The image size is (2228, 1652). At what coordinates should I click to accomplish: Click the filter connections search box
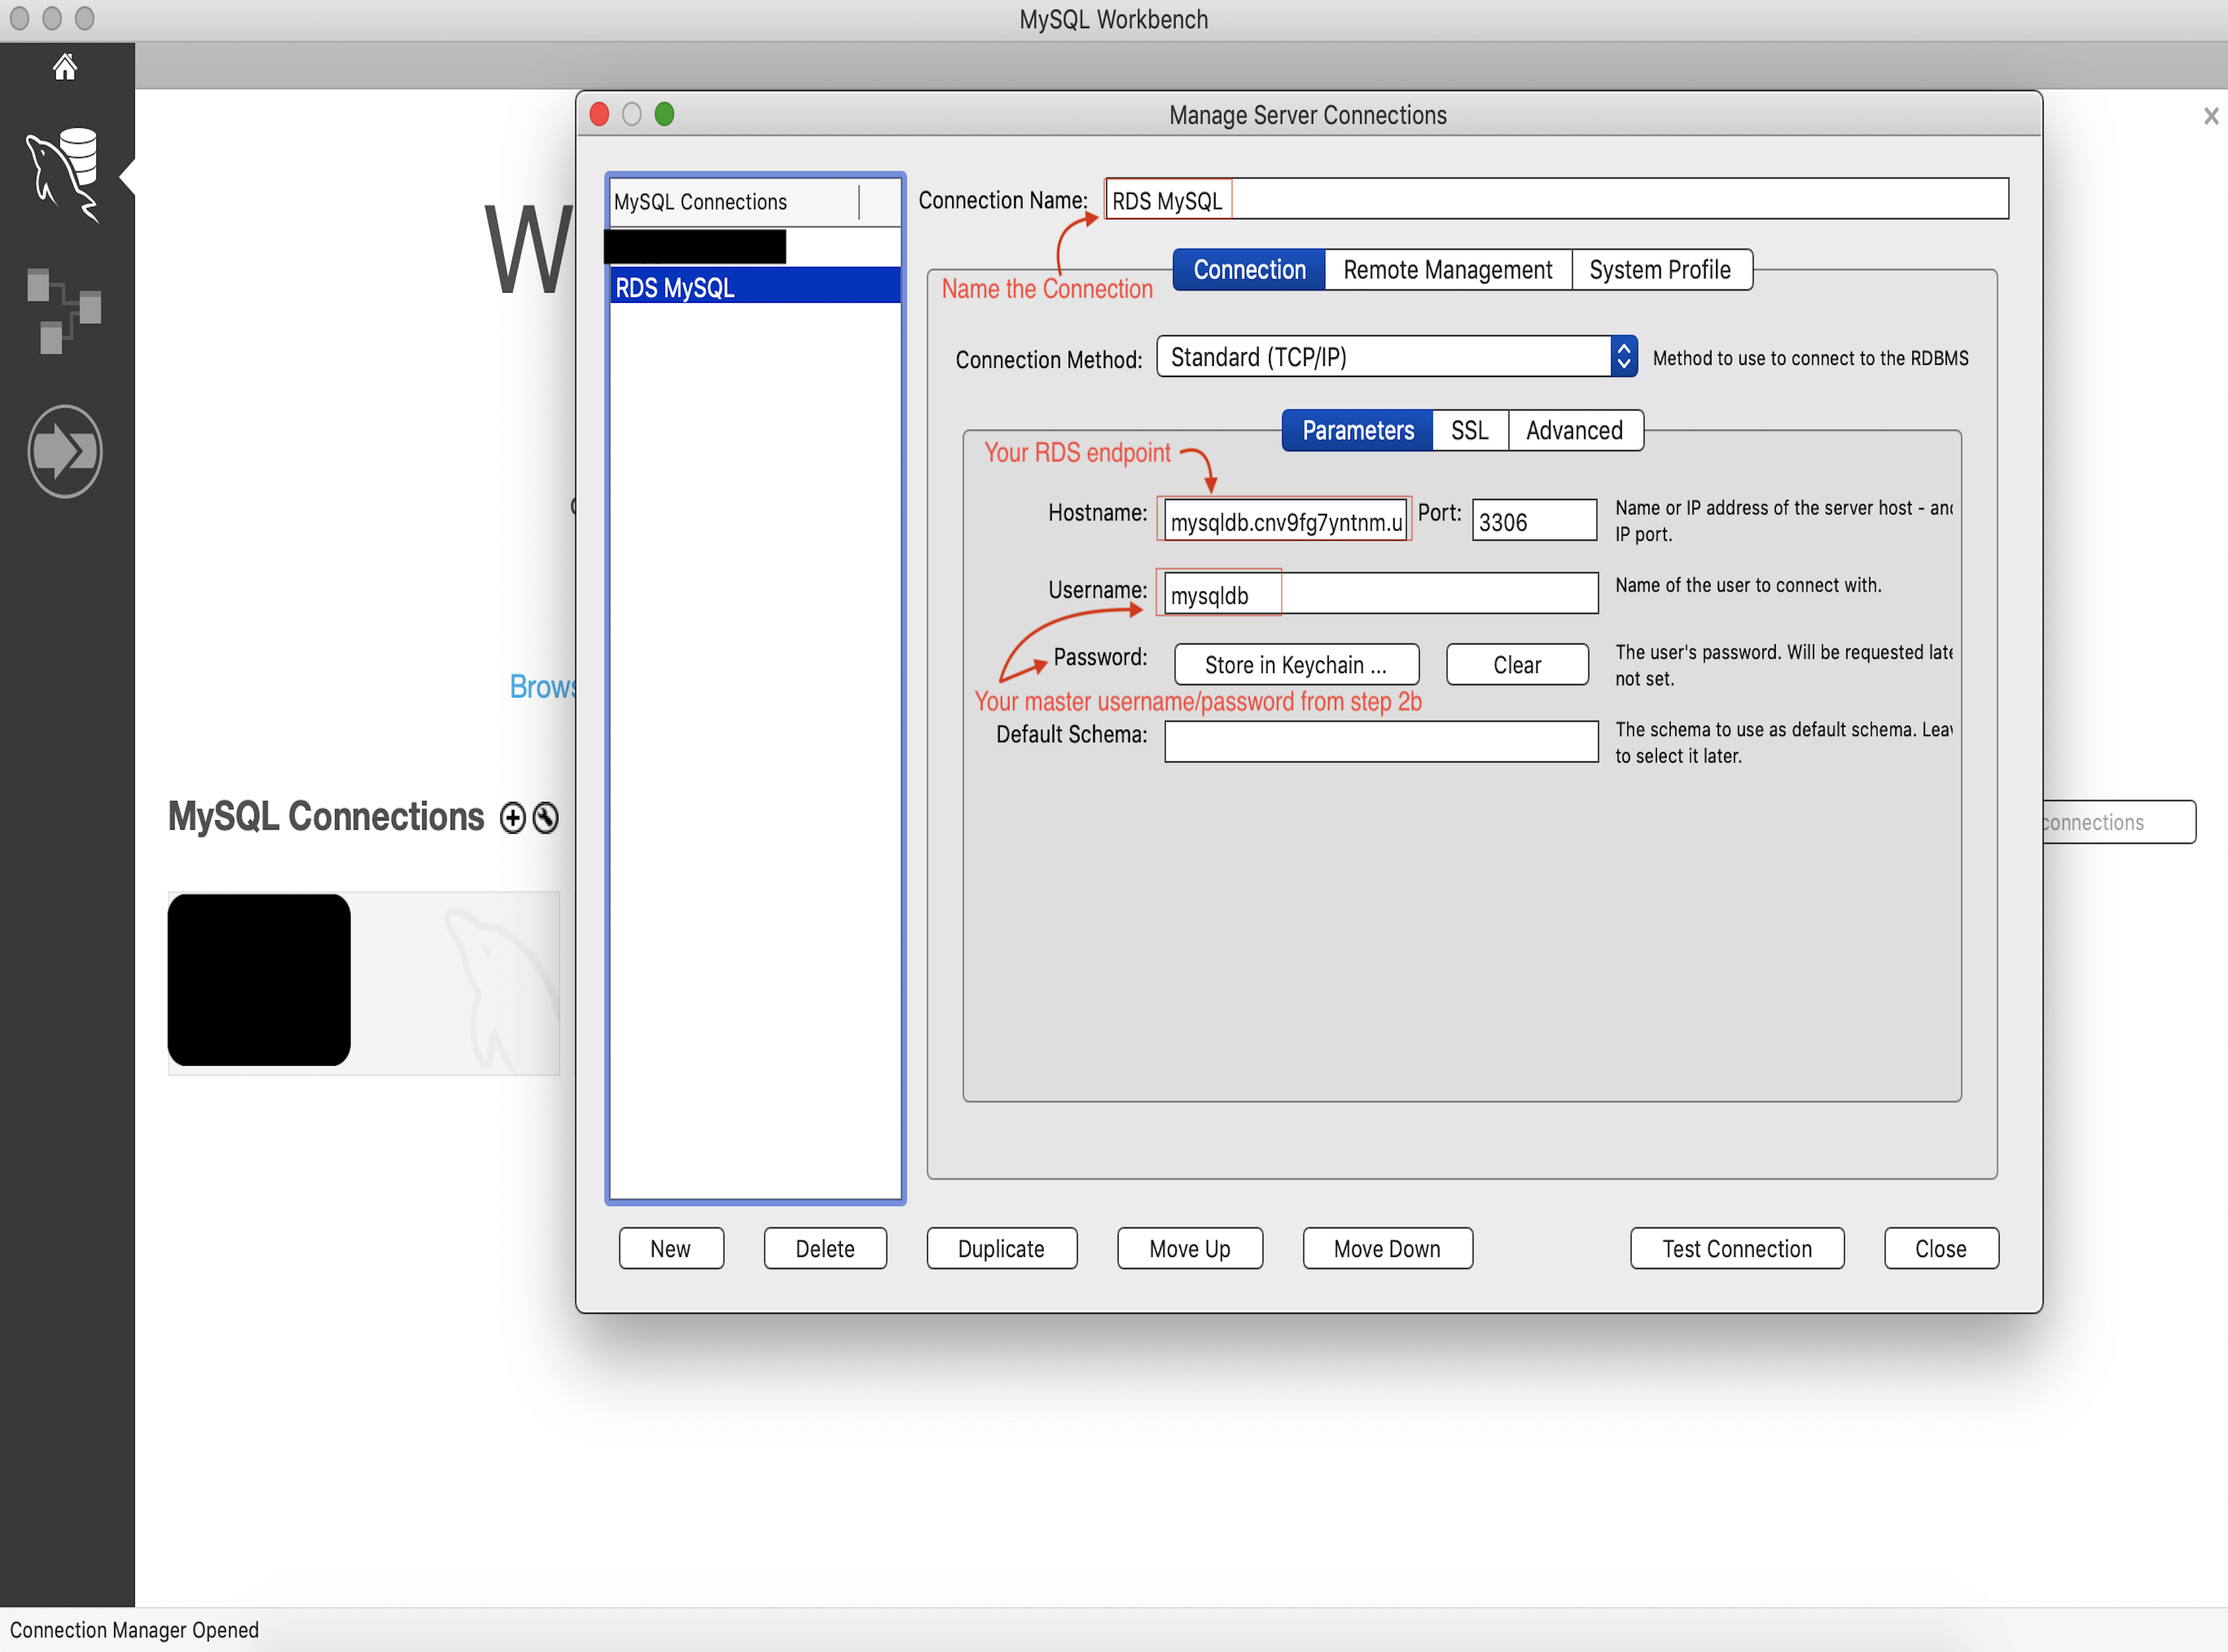(2119, 822)
